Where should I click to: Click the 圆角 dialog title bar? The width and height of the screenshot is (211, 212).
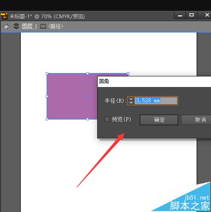pyautogui.click(x=154, y=82)
